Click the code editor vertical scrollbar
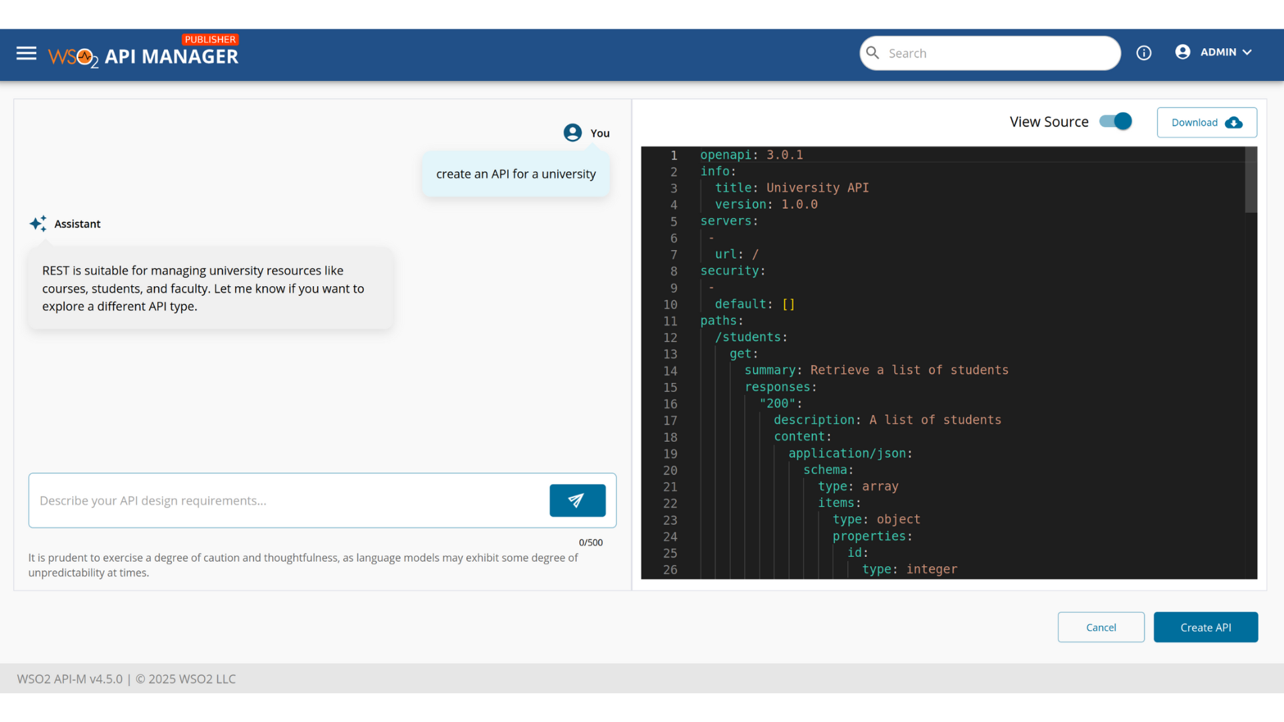 coord(1251,180)
